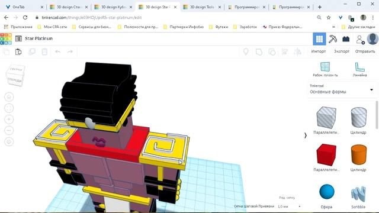Pick the striped hole box shape

tap(326, 118)
